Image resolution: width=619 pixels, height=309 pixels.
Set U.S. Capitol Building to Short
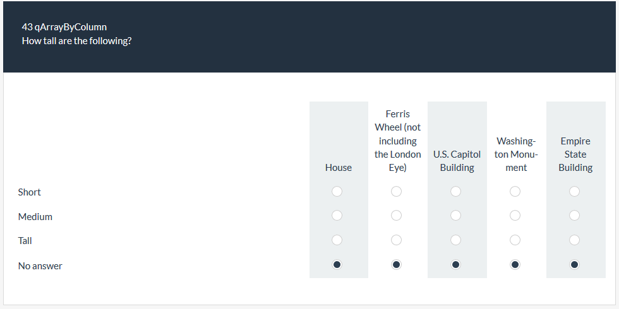pyautogui.click(x=455, y=191)
